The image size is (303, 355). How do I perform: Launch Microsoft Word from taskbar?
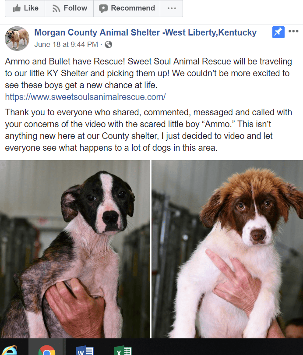pos(85,350)
